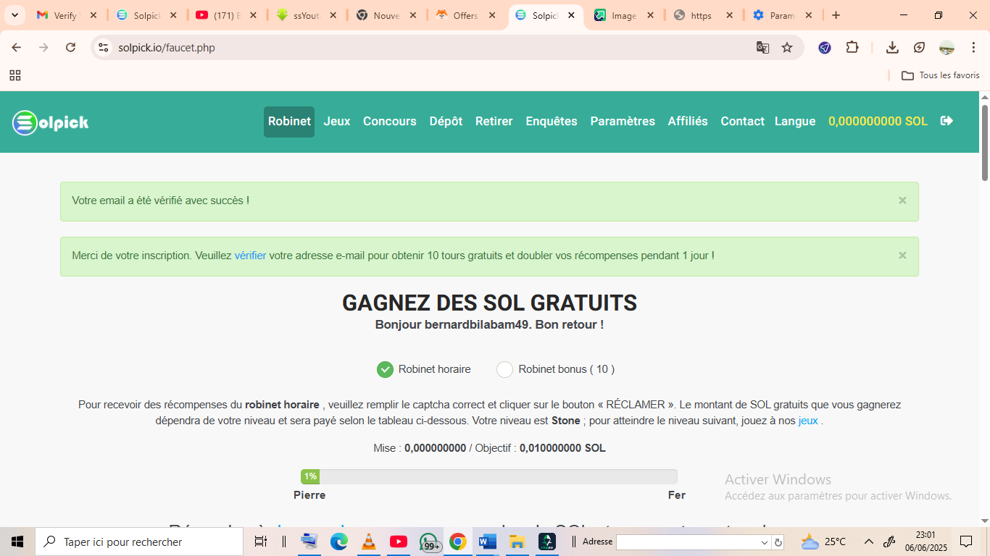Follow the vérifier link in alert
Viewport: 990px width, 556px height.
[x=250, y=256]
